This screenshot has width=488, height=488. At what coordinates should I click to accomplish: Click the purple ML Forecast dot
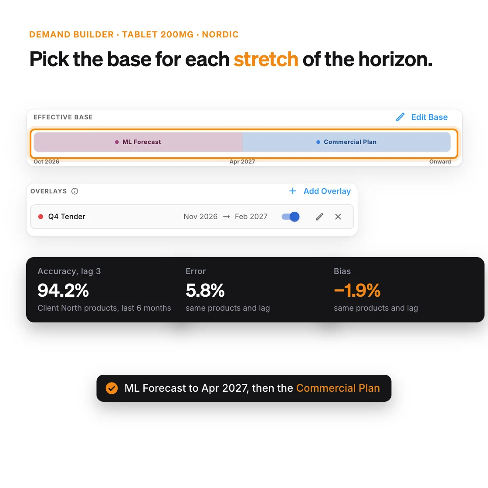pos(117,142)
